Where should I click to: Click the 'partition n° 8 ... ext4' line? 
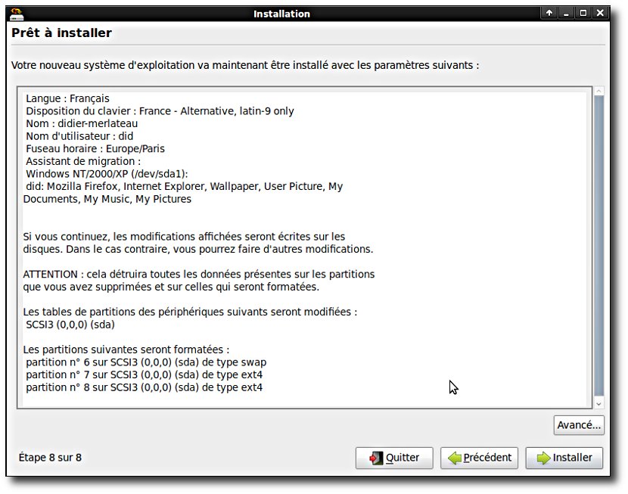(145, 387)
